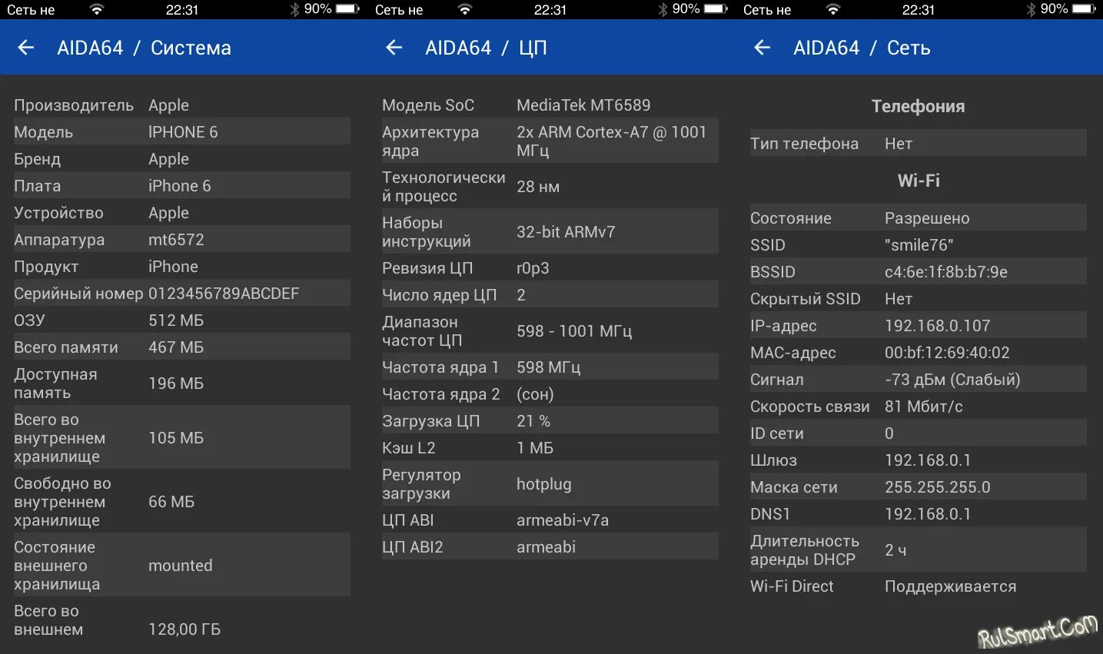
Task: Select the Частота ядра 1 row
Action: pyautogui.click(x=550, y=367)
